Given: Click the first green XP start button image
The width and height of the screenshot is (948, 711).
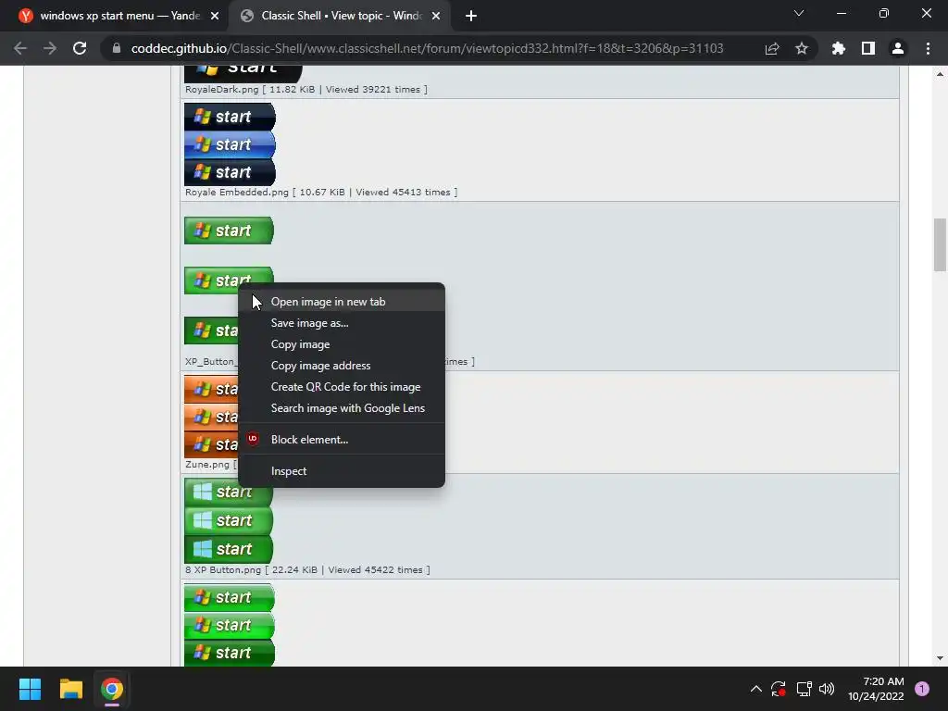Looking at the screenshot, I should pyautogui.click(x=230, y=231).
